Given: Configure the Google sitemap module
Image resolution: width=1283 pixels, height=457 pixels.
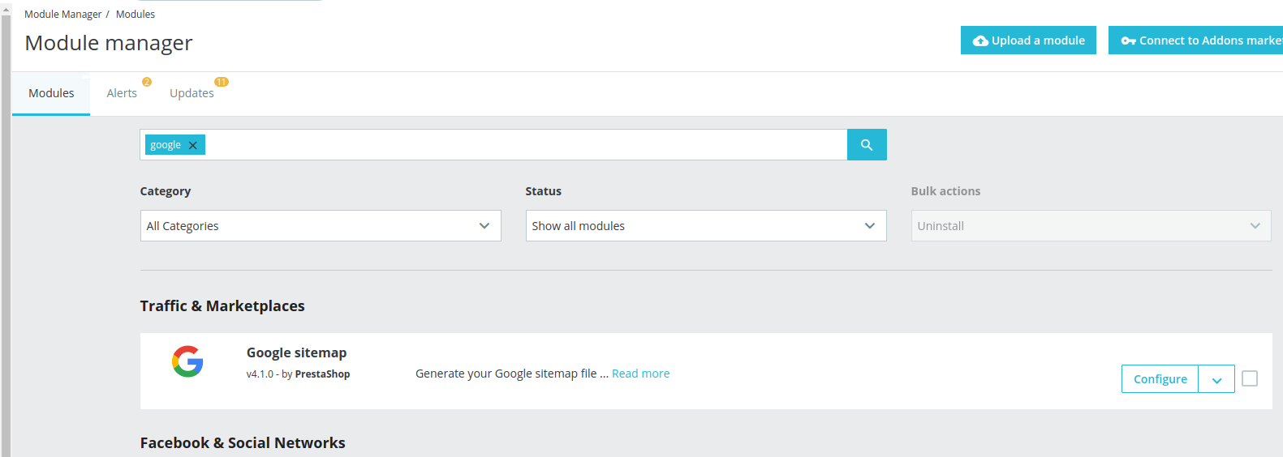Looking at the screenshot, I should [1160, 379].
